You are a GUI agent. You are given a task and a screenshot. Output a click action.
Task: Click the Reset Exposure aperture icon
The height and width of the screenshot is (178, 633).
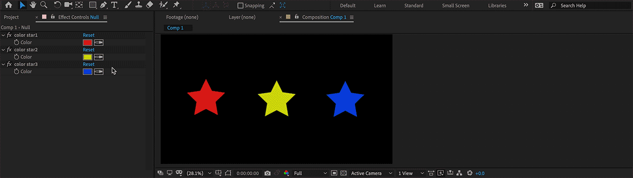469,173
